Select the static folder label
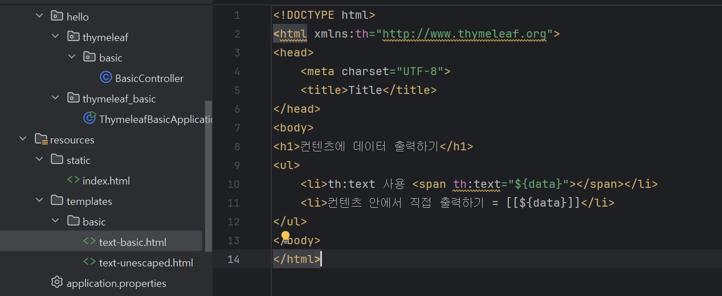722x296 pixels. pyautogui.click(x=79, y=160)
